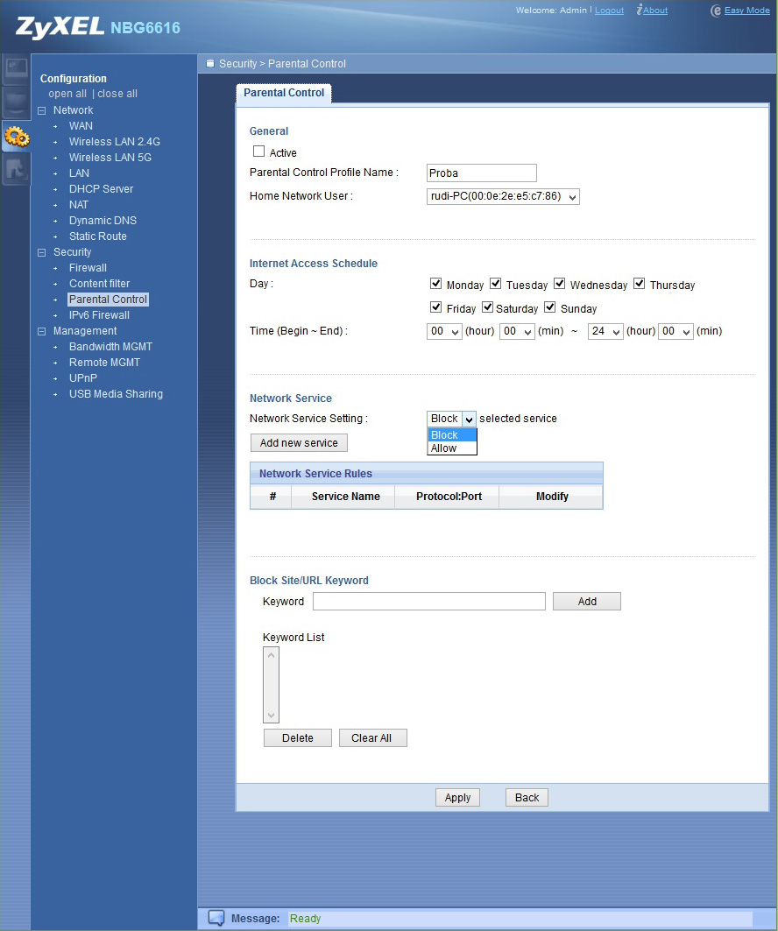Image resolution: width=778 pixels, height=931 pixels.
Task: Collapse the Security tree section
Action: (x=41, y=252)
